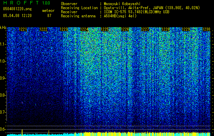Click the Observer field label
The height and width of the screenshot is (136, 214).
click(x=69, y=4)
